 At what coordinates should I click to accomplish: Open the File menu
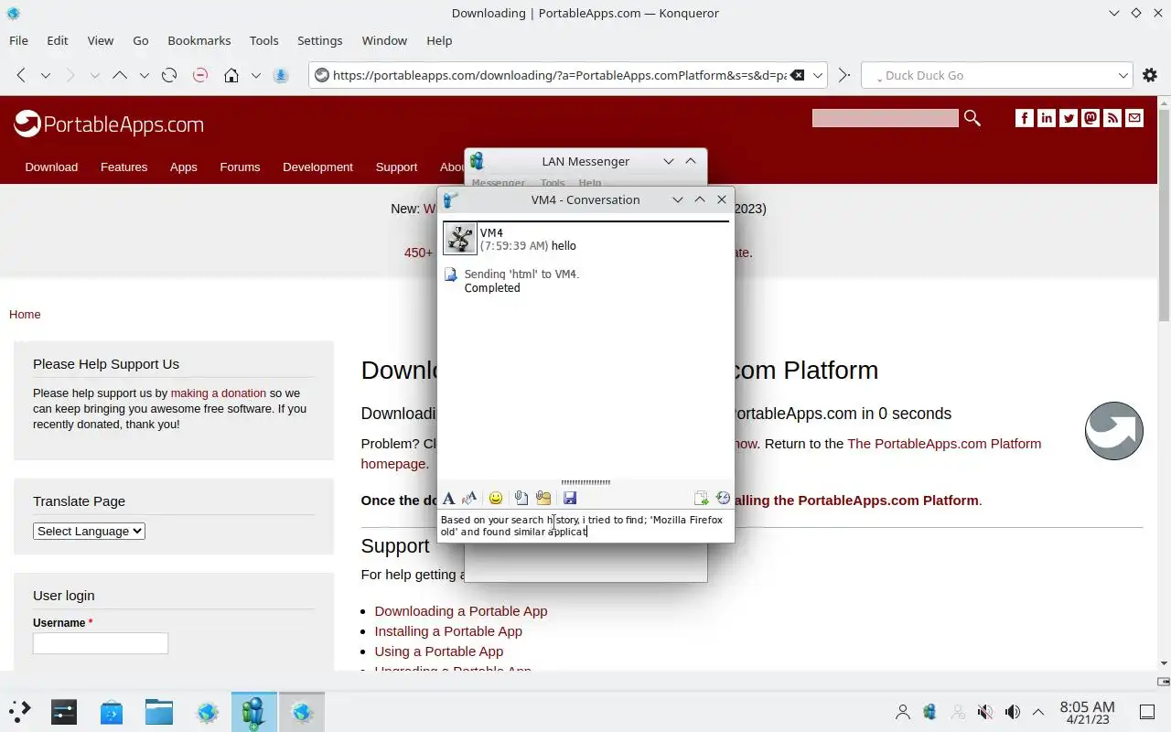click(x=18, y=40)
